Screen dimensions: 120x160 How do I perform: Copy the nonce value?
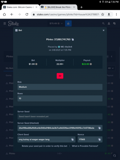100,140
